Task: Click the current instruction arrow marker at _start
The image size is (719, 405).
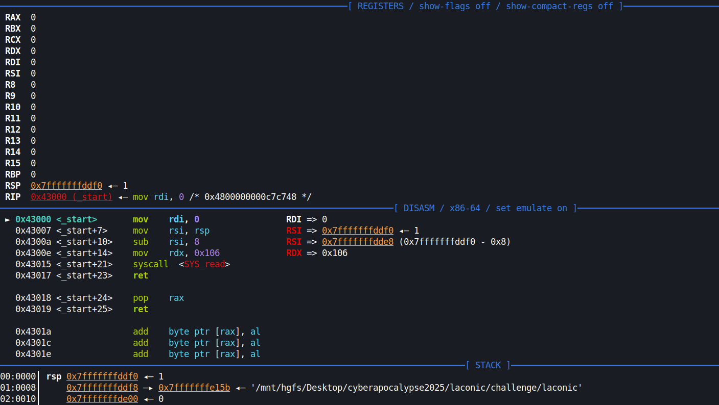Action: point(7,219)
